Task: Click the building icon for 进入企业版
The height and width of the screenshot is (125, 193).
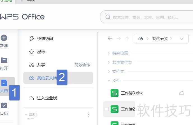Action: (31, 98)
